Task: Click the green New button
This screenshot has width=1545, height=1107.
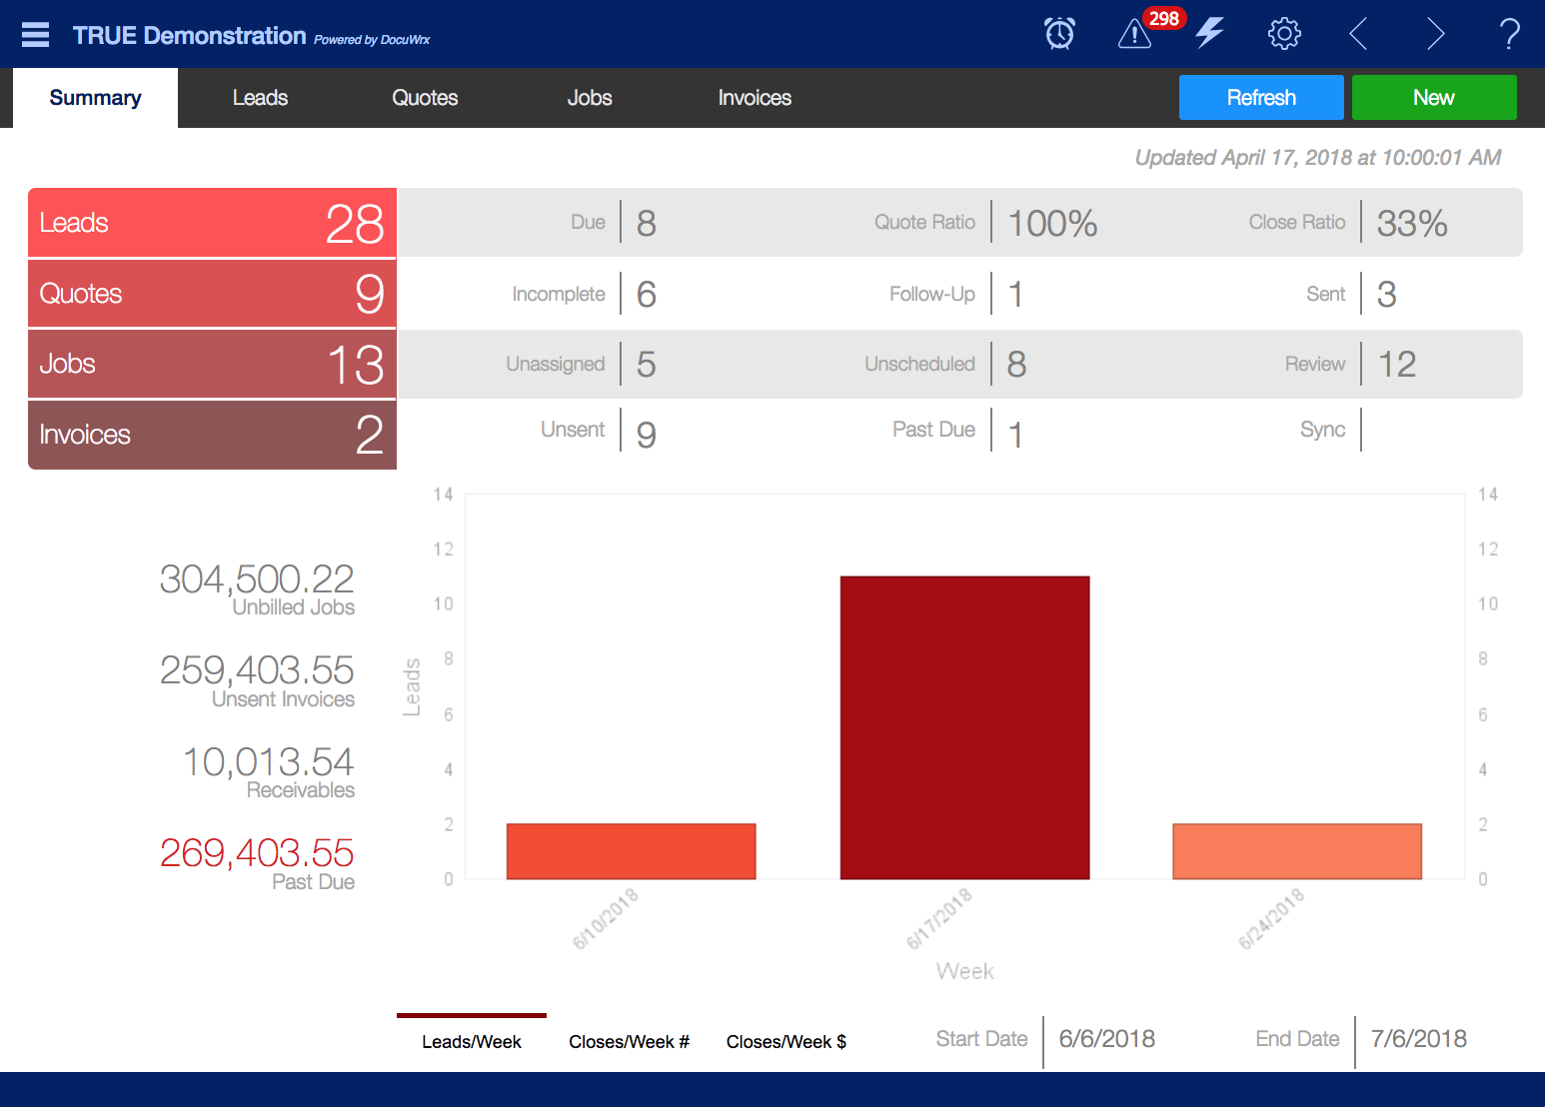Action: [1433, 98]
